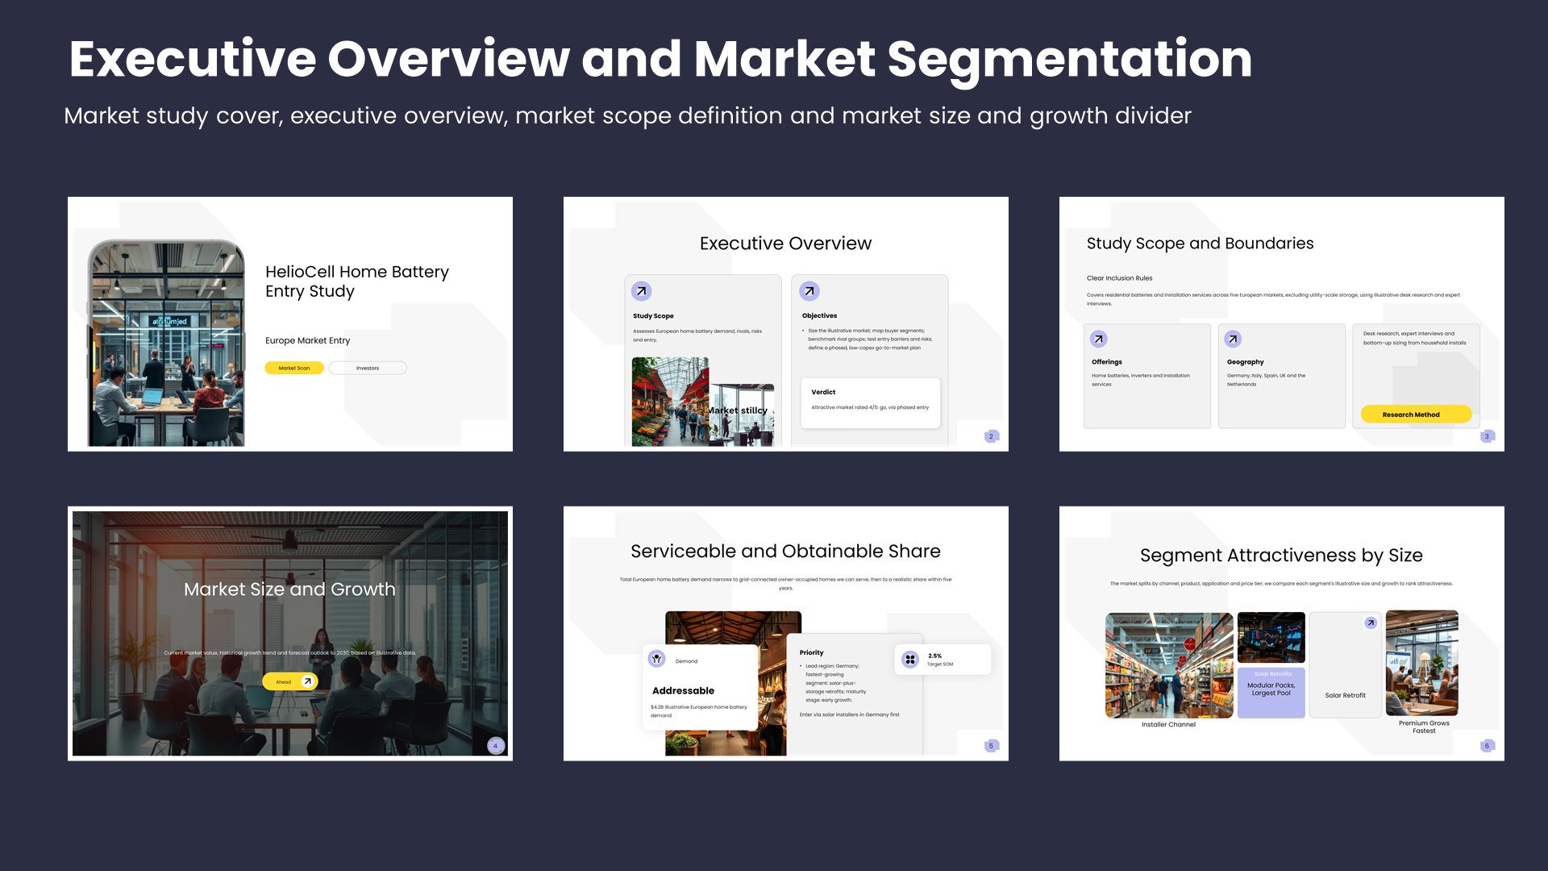Click the subtitle beginning 'Market study cover'
Viewport: 1548px width, 871px height.
[x=627, y=116]
